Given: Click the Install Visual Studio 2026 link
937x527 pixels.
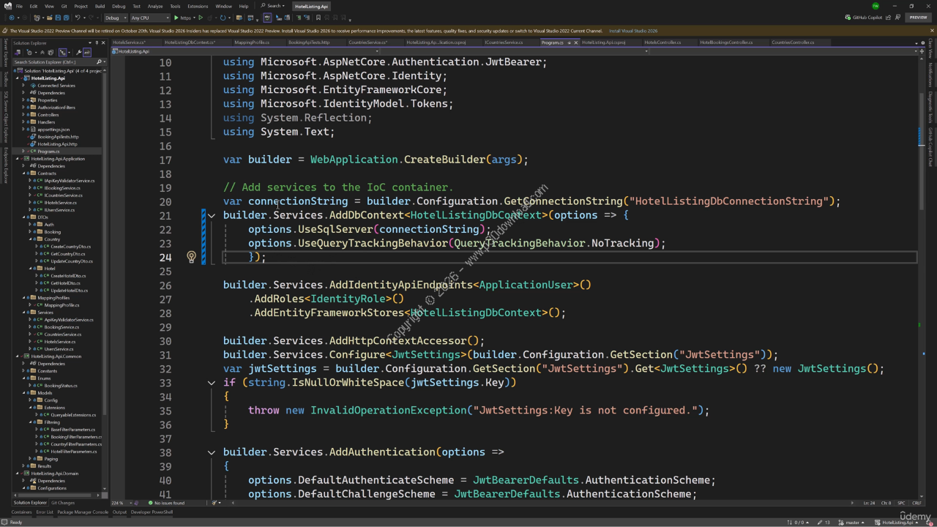Looking at the screenshot, I should tap(632, 31).
